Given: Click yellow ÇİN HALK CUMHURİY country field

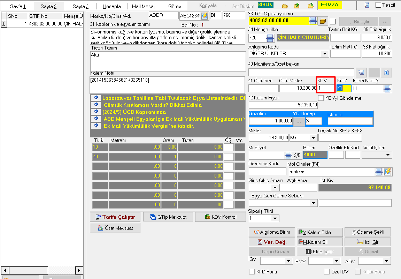Looking at the screenshot, I should tap(303, 38).
